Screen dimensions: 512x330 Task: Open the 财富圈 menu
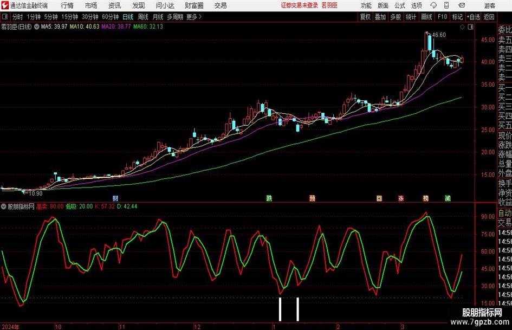194,5
